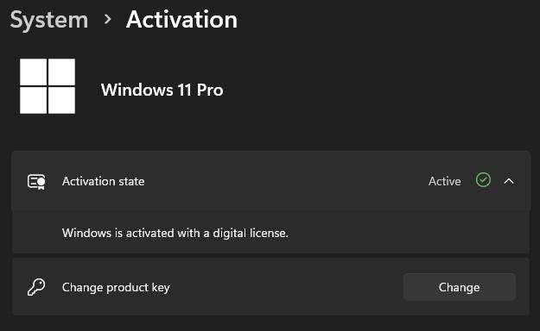Click the lower-right pane of Windows logo
The height and width of the screenshot is (331, 540).
(x=61, y=100)
